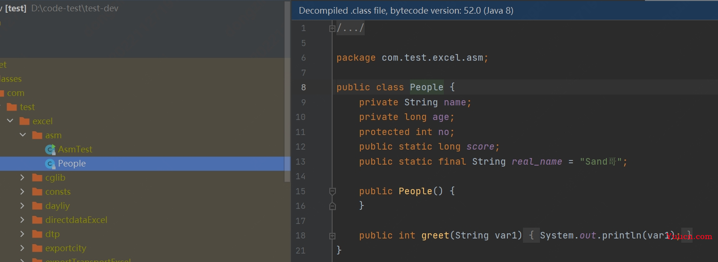Expand the dtp folder
Screen dimensions: 718x262
click(x=23, y=234)
